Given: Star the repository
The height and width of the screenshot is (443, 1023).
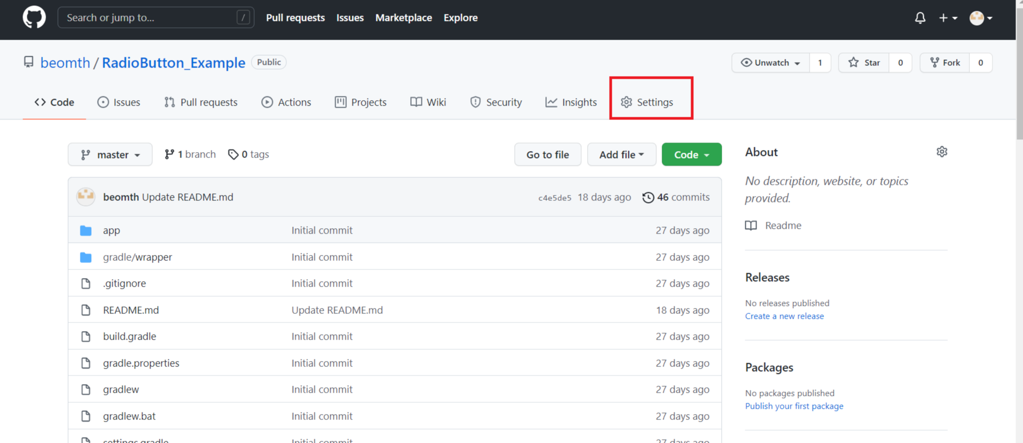Looking at the screenshot, I should [864, 63].
